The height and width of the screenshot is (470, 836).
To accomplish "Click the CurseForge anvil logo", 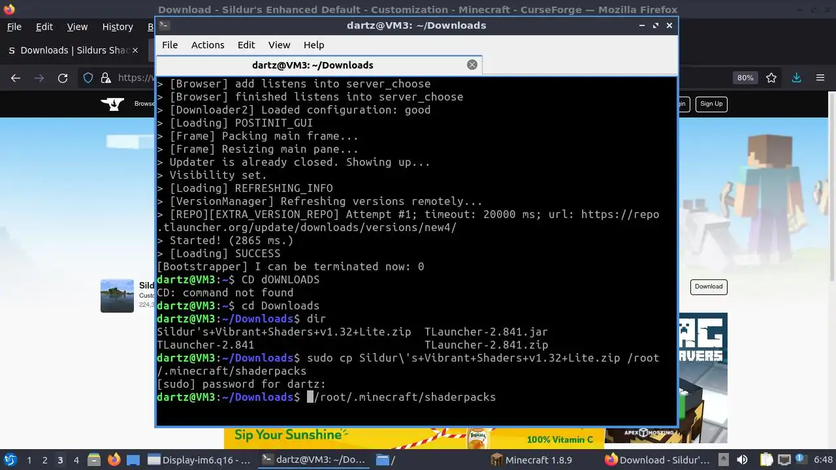I will tap(113, 104).
